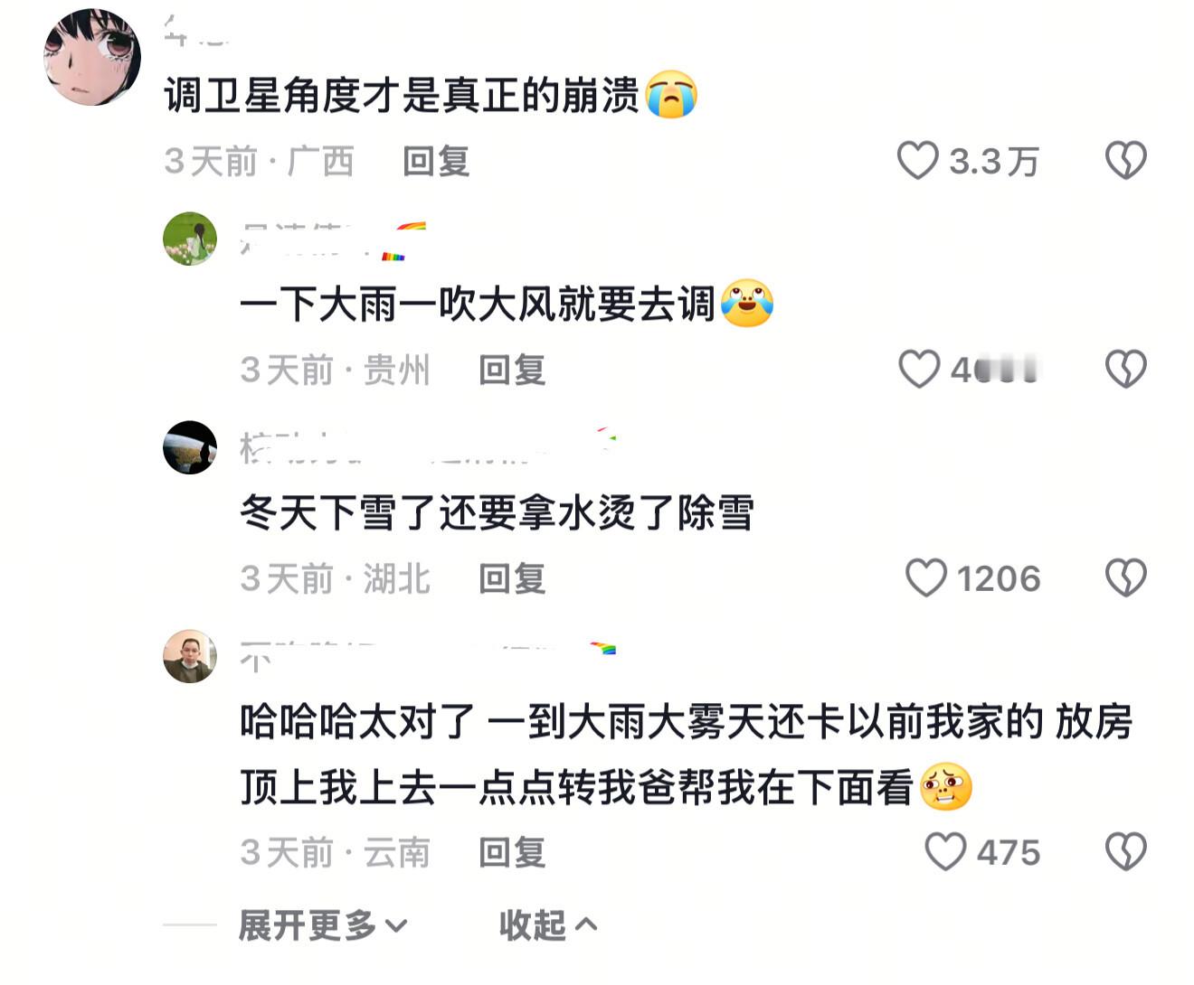Screen dimensions: 1194x985
Task: Dislike the 云南 reply comment
Action: [x=1125, y=852]
